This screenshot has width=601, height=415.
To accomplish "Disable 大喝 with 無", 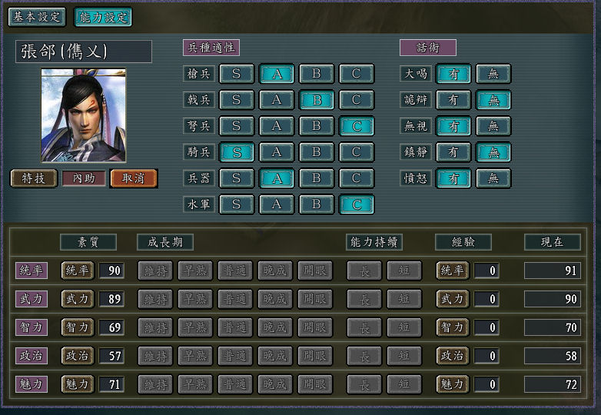I will coord(493,74).
